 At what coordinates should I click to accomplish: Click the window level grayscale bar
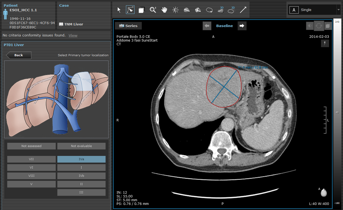pos(337,112)
